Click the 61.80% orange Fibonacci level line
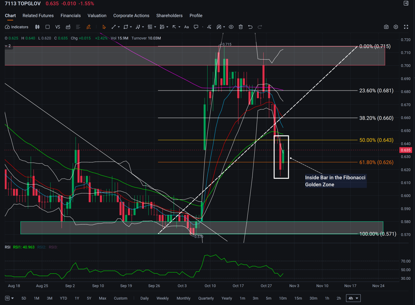 click(258, 162)
